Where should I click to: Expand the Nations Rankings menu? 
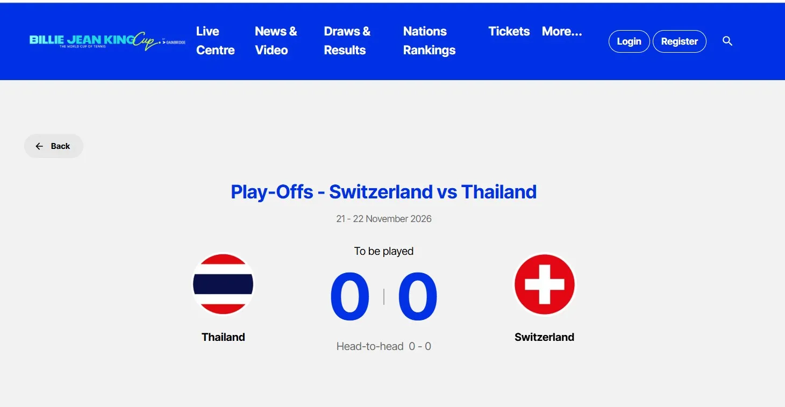[429, 41]
